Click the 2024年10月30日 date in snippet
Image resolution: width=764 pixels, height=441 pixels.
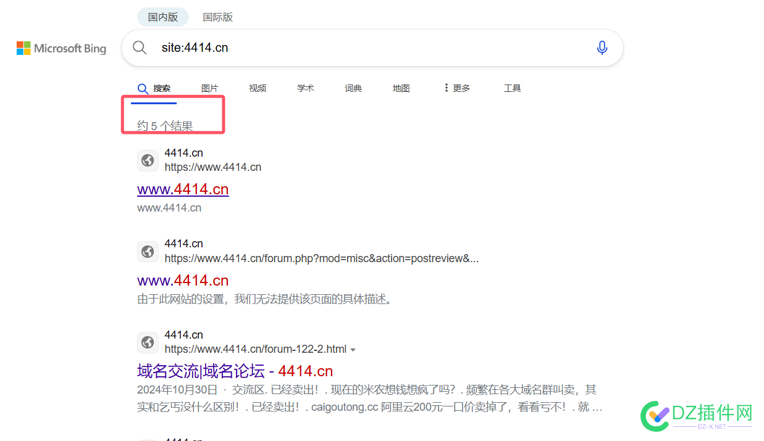click(x=177, y=390)
